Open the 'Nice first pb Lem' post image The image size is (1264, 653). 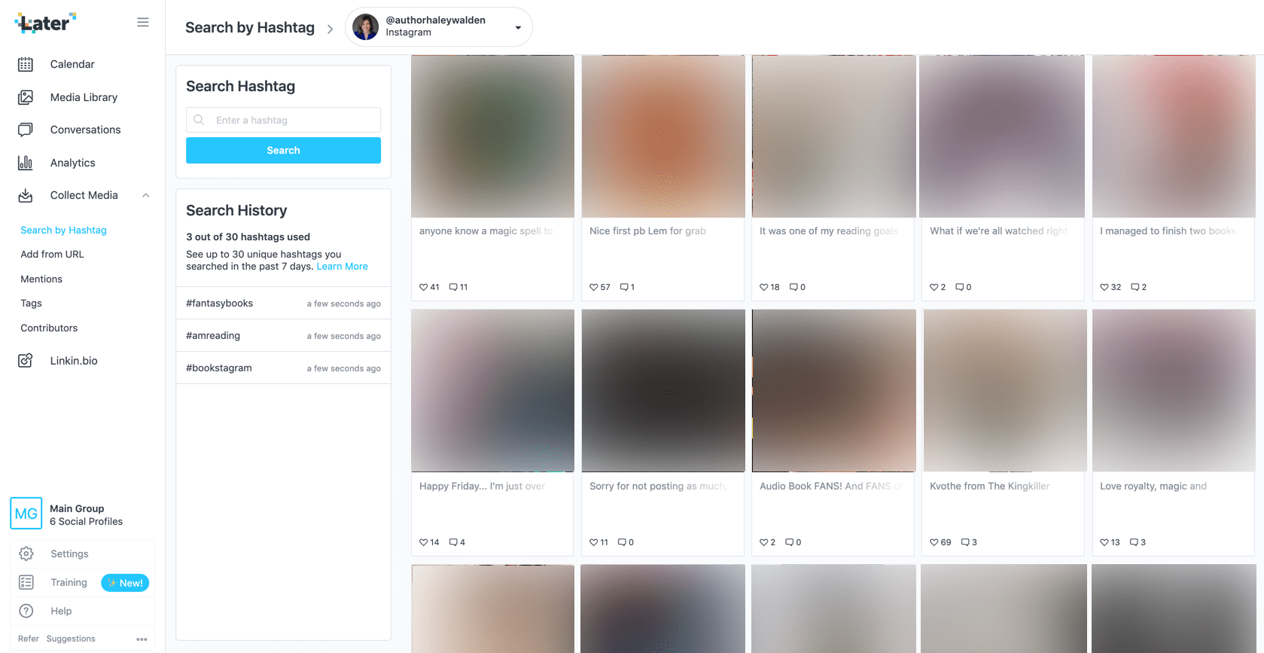coord(663,136)
